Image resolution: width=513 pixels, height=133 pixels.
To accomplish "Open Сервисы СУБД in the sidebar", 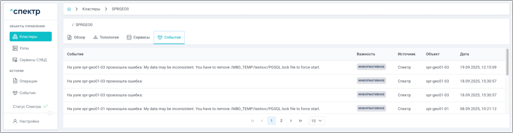I will point(32,60).
